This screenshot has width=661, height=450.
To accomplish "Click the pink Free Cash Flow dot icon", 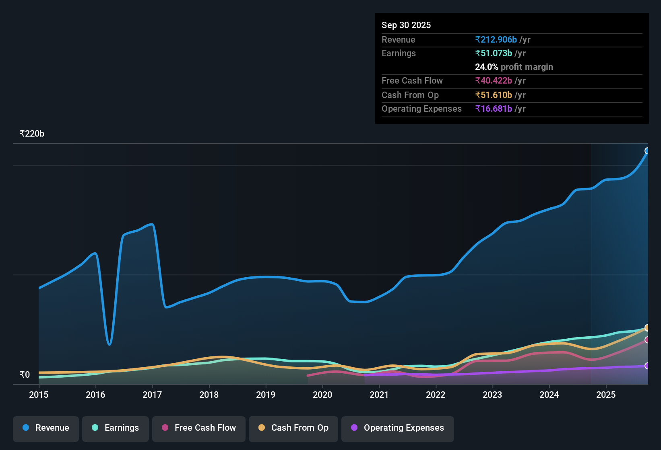I will (x=165, y=428).
